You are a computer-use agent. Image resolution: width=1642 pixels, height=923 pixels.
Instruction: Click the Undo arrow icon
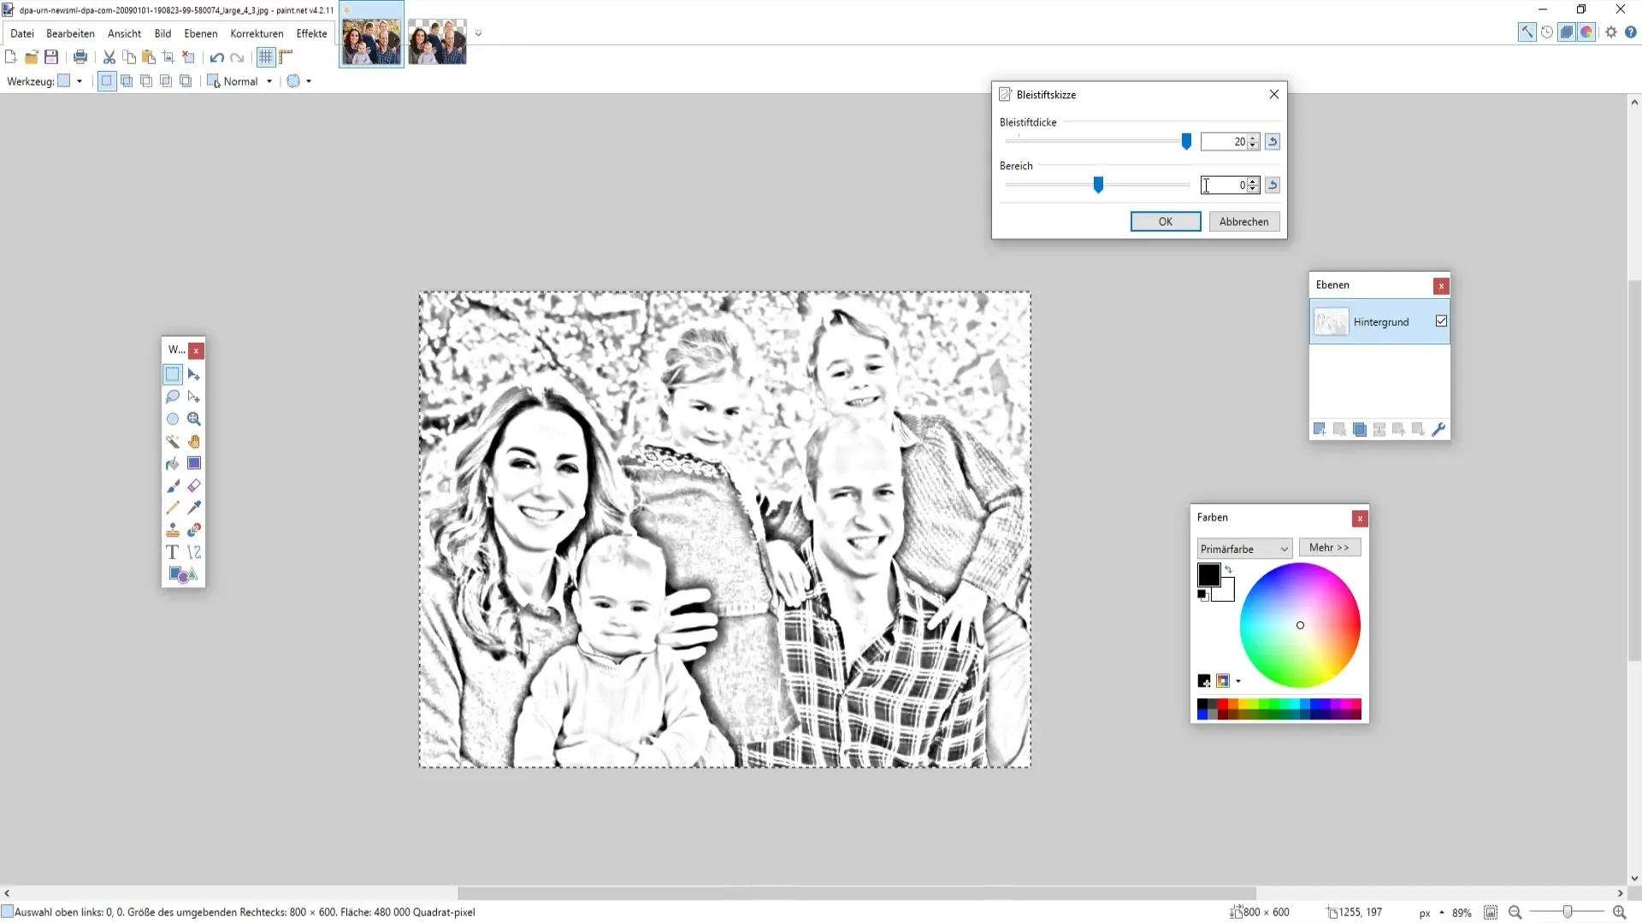coord(217,57)
